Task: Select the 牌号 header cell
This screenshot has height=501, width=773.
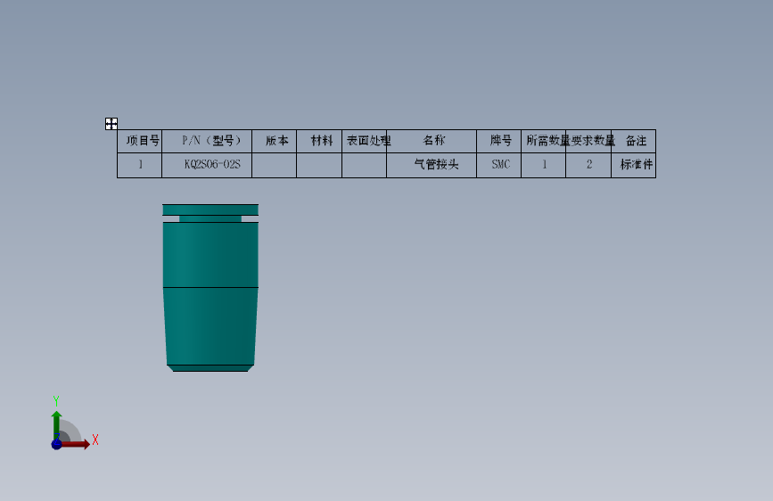Action: (499, 141)
